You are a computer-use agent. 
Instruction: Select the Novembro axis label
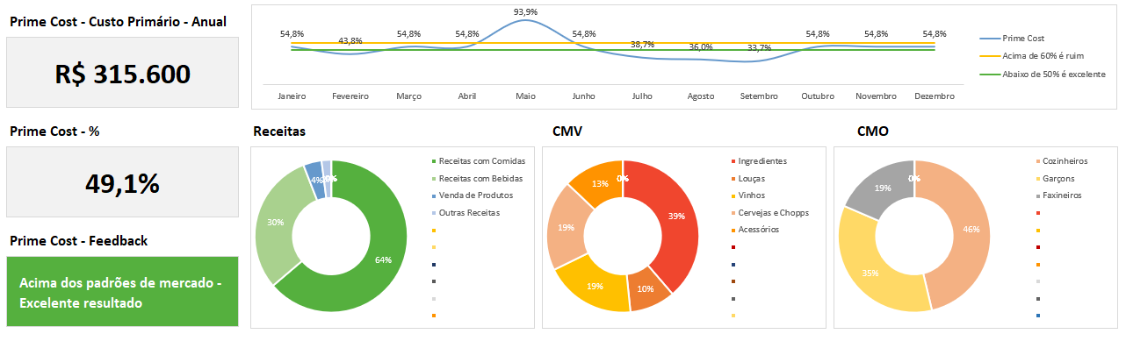(876, 96)
